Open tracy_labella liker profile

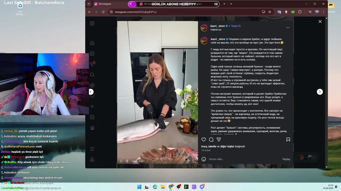tap(209, 146)
